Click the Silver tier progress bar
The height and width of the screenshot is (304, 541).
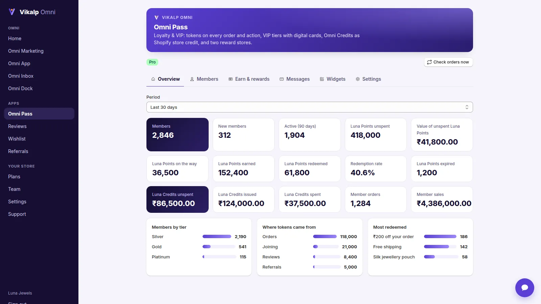point(217,236)
